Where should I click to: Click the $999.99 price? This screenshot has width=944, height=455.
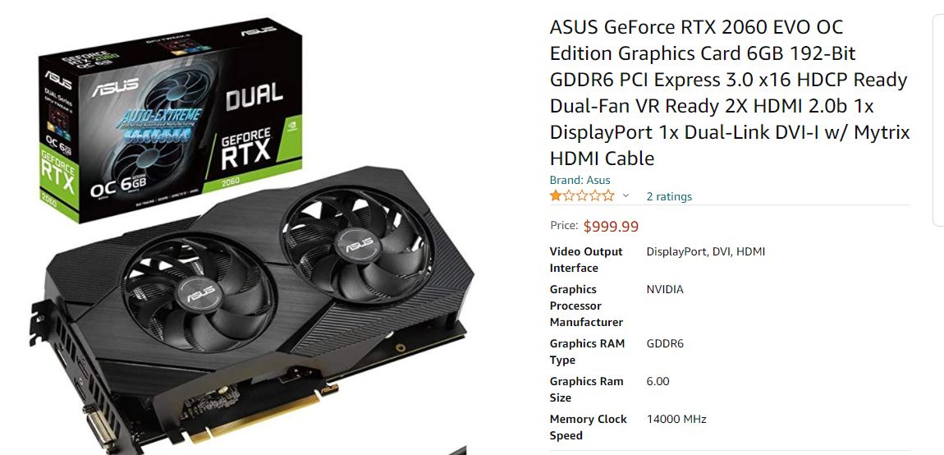point(611,226)
